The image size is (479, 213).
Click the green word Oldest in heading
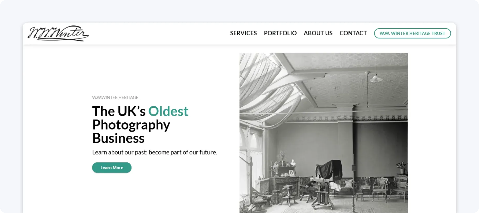[168, 111]
